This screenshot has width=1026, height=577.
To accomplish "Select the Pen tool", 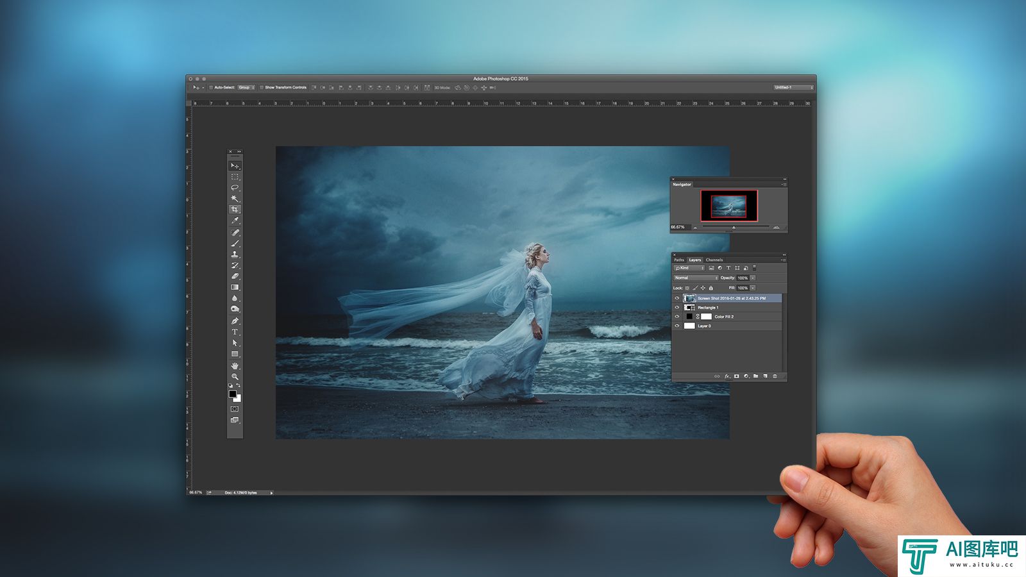I will [235, 321].
